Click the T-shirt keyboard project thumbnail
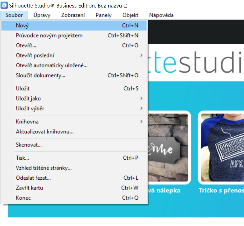The height and width of the screenshot is (226, 244). tap(222, 147)
